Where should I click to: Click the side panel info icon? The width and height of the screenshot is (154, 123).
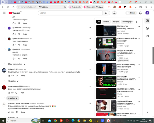click(147, 28)
